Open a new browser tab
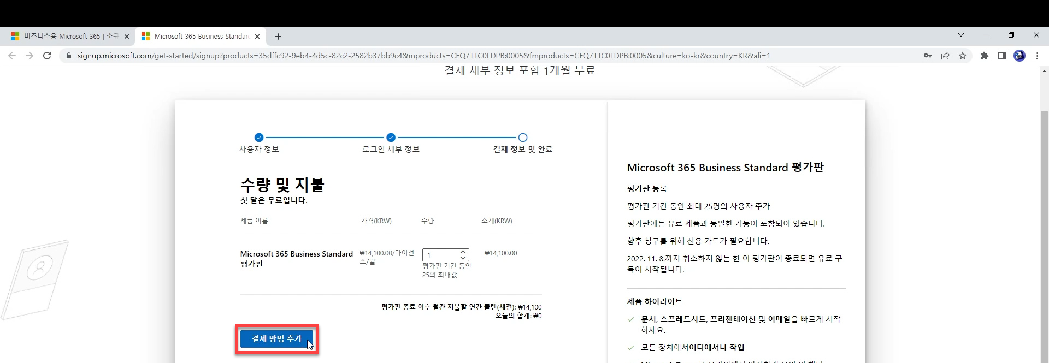The height and width of the screenshot is (363, 1049). pyautogui.click(x=278, y=37)
